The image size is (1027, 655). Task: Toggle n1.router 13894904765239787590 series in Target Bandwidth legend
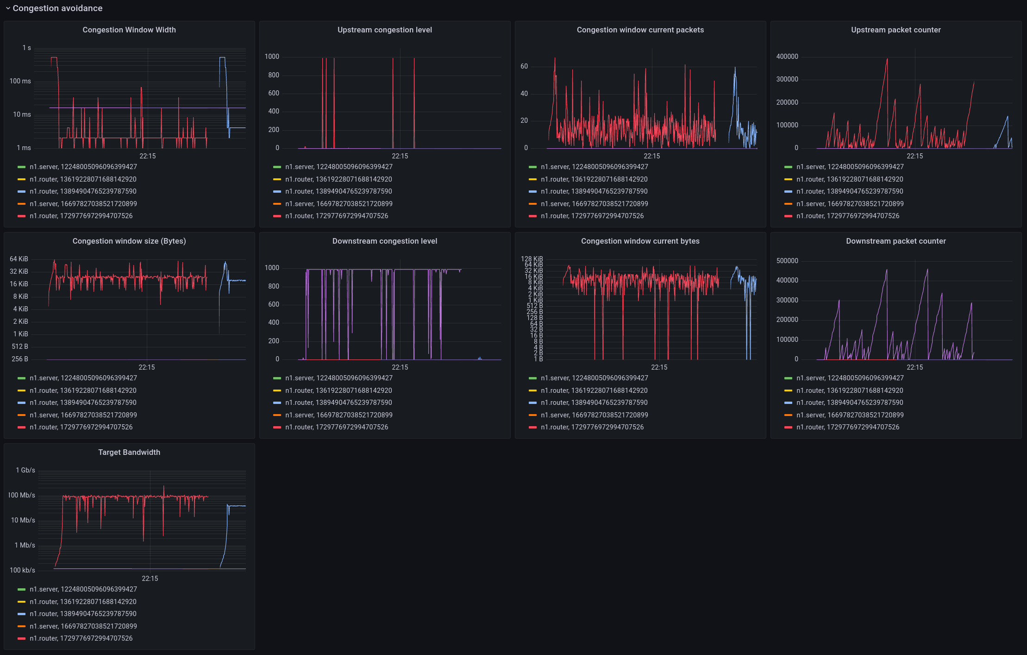(x=83, y=614)
